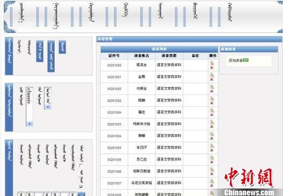Click the 读者类型 column header

tap(169, 56)
